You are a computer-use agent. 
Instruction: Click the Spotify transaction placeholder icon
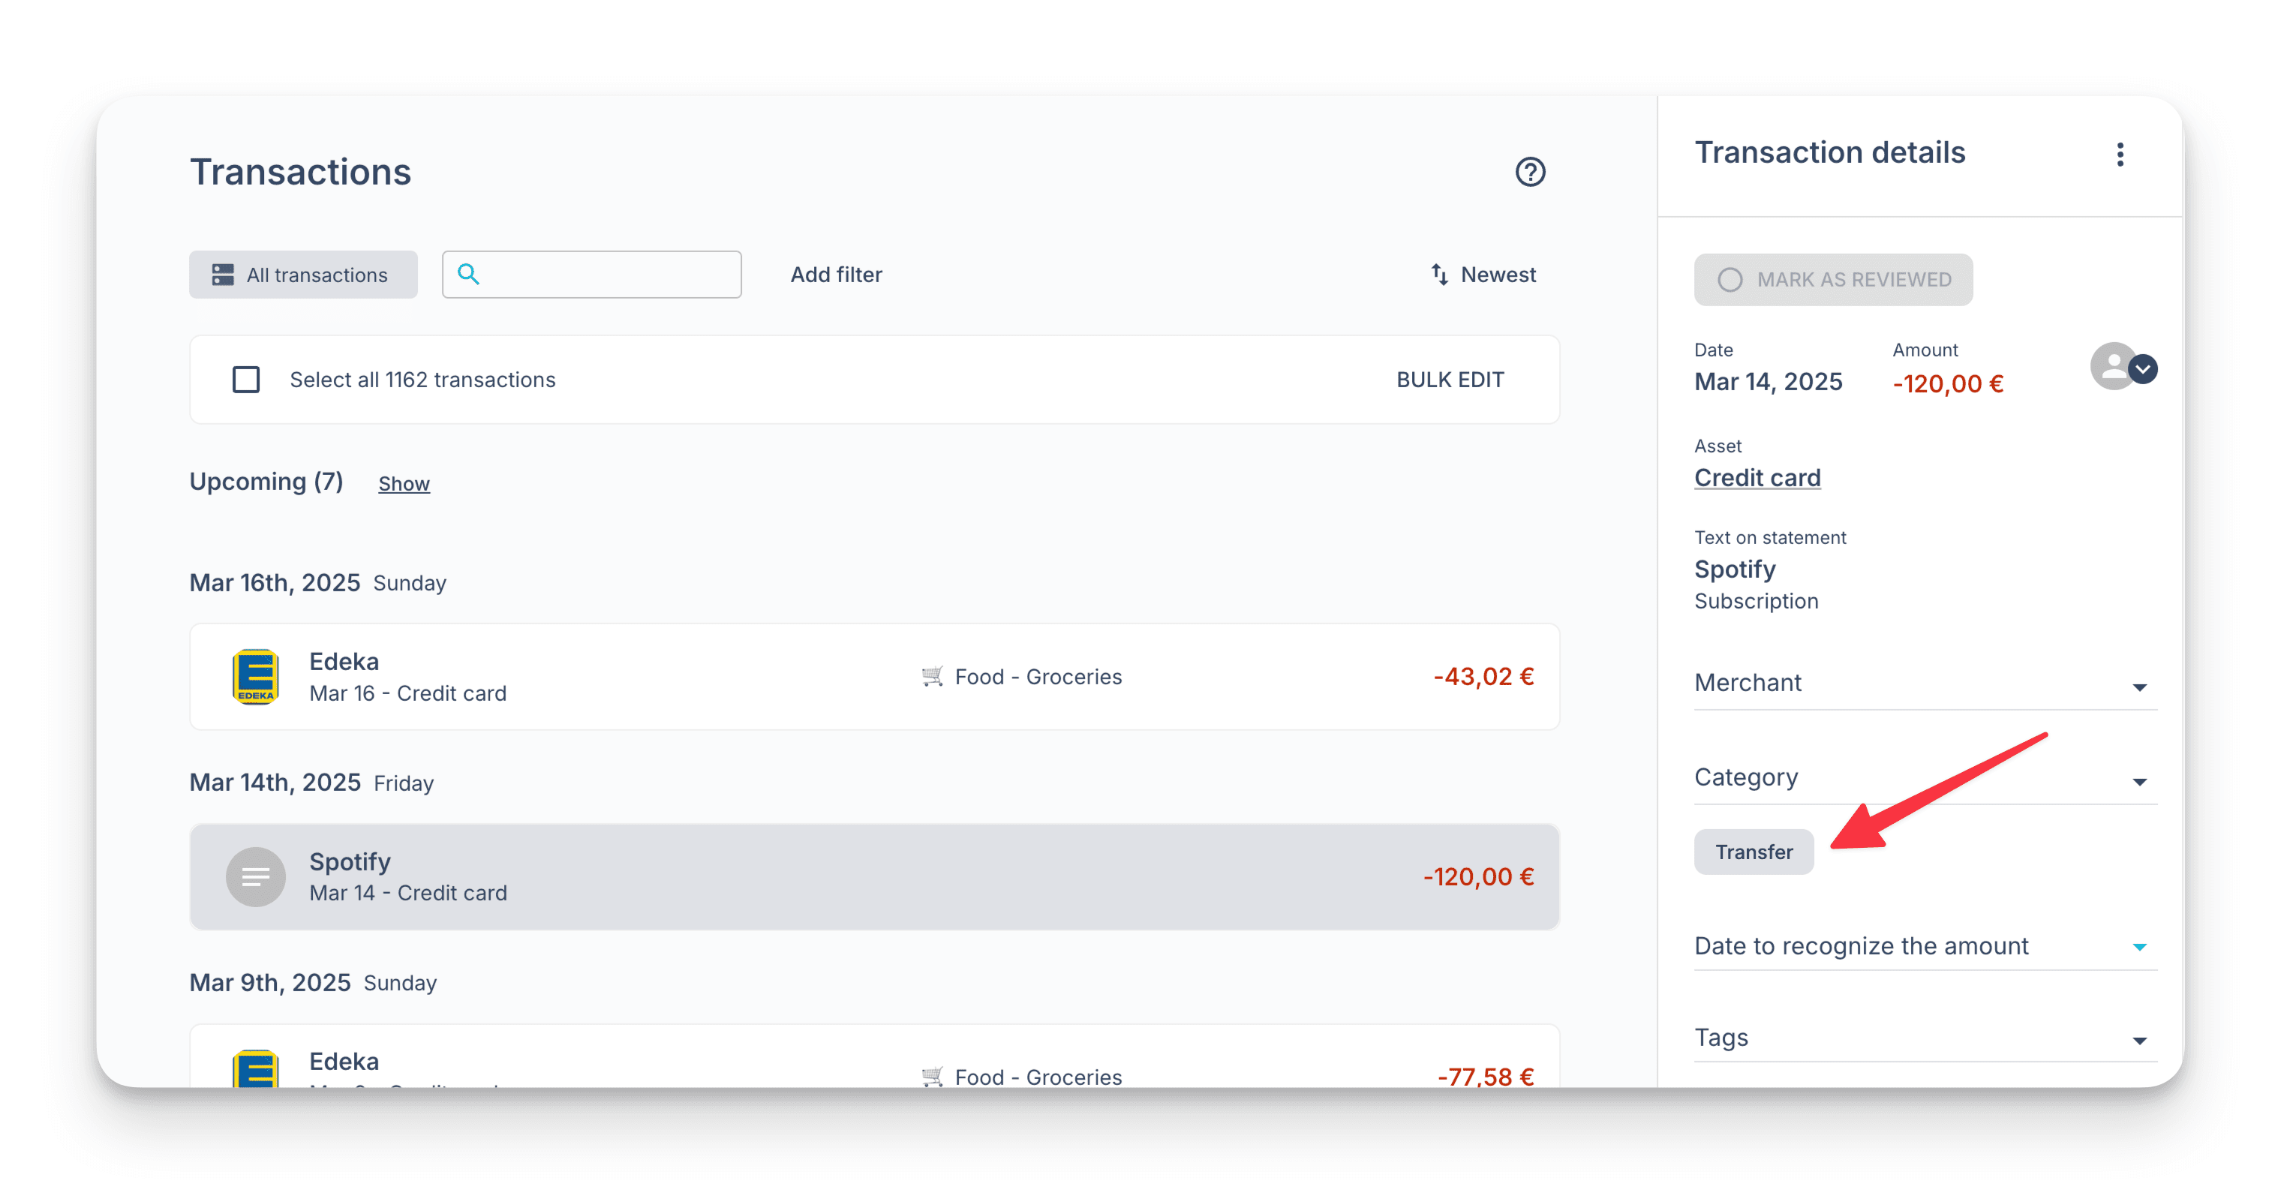tap(255, 876)
